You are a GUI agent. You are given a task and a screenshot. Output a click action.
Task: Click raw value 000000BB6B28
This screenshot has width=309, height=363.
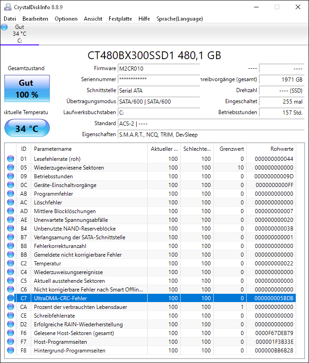[x=274, y=351]
